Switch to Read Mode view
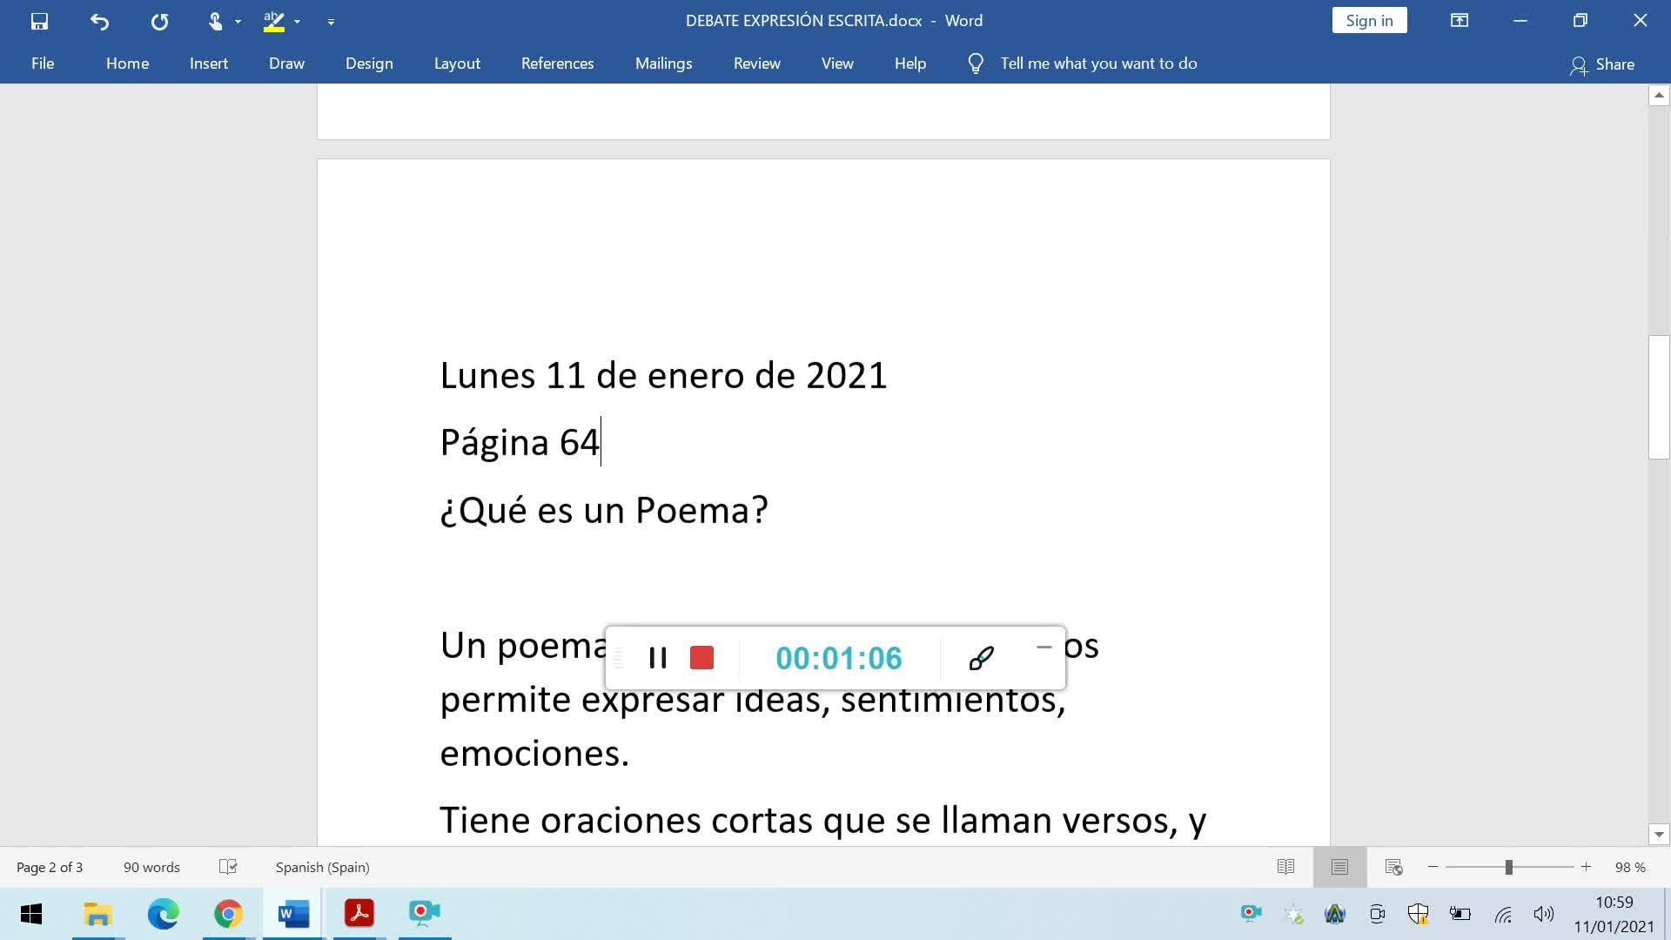The image size is (1671, 940). pos(1285,867)
